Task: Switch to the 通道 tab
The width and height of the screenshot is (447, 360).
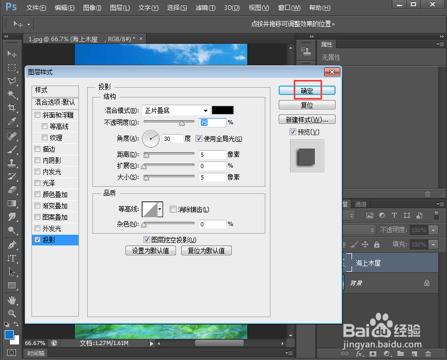Action: coord(361,204)
